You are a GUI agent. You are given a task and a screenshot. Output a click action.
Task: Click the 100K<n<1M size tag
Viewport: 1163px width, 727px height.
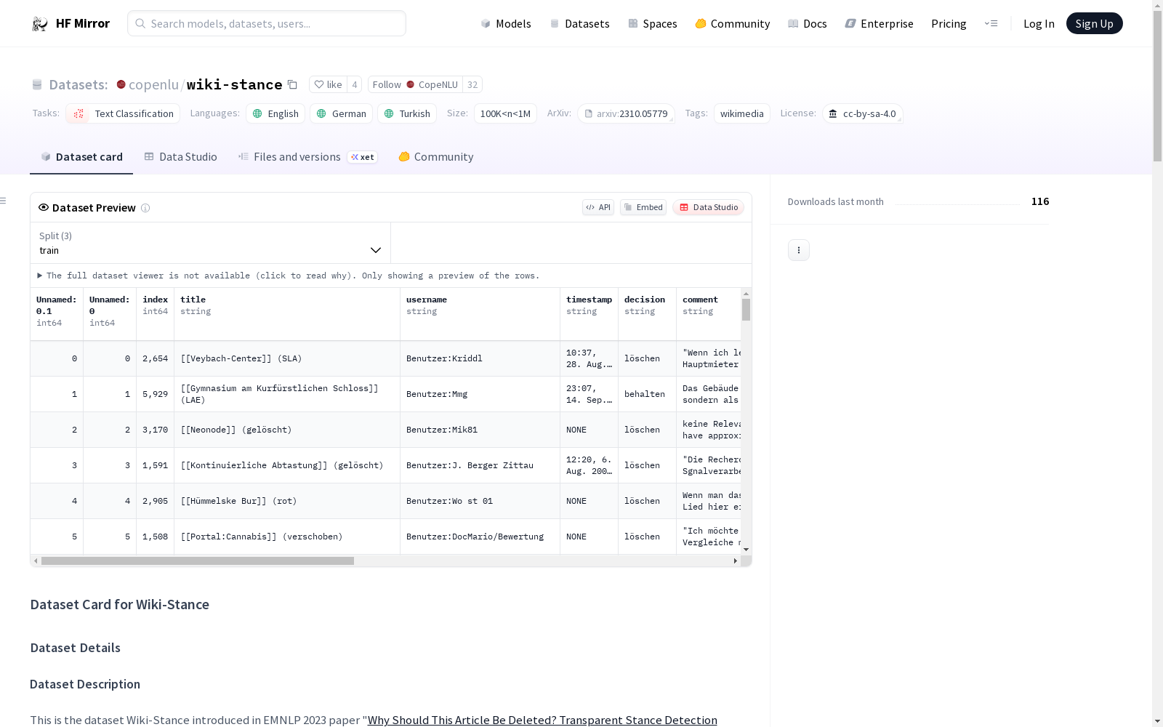click(505, 113)
